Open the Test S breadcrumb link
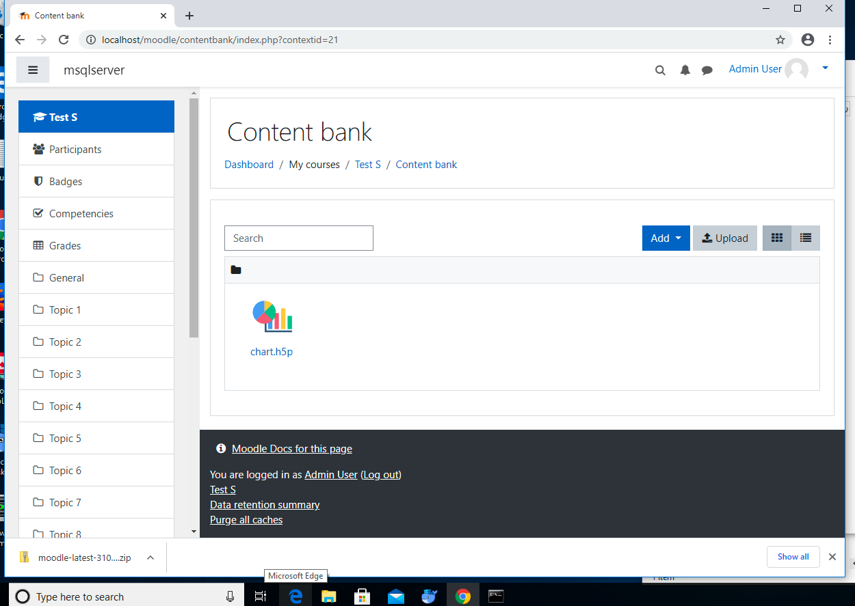This screenshot has height=606, width=855. tap(368, 164)
